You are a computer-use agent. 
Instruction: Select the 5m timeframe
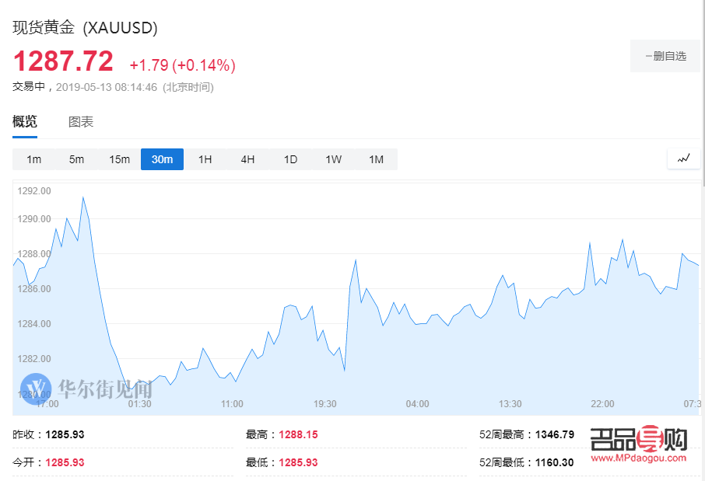(75, 159)
